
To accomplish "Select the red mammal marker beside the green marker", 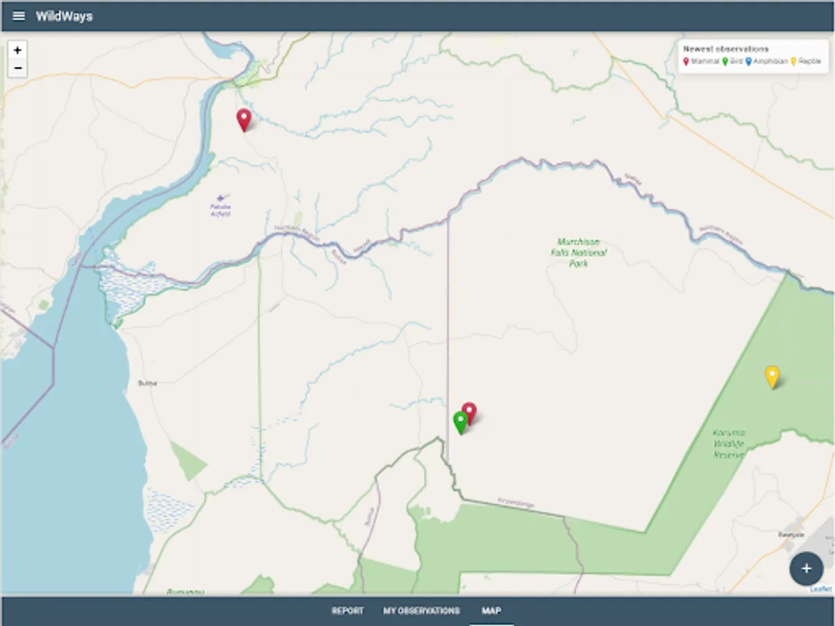I will 470,413.
